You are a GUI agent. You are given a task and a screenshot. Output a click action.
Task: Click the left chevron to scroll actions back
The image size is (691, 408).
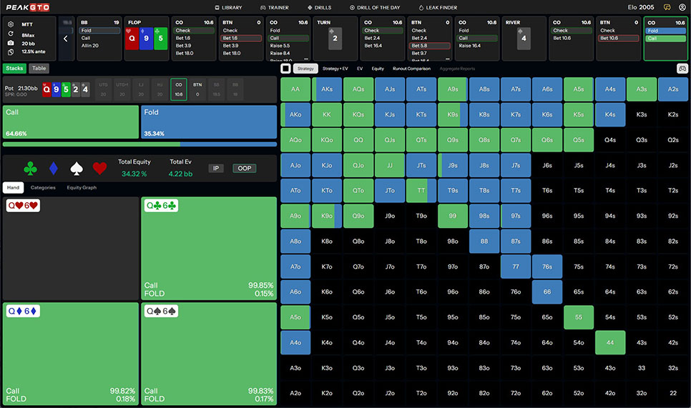[x=66, y=39]
